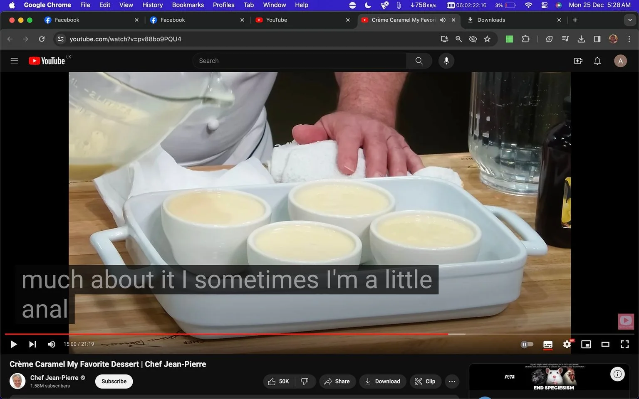
Task: Focus the YouTube Search field
Action: pyautogui.click(x=300, y=61)
